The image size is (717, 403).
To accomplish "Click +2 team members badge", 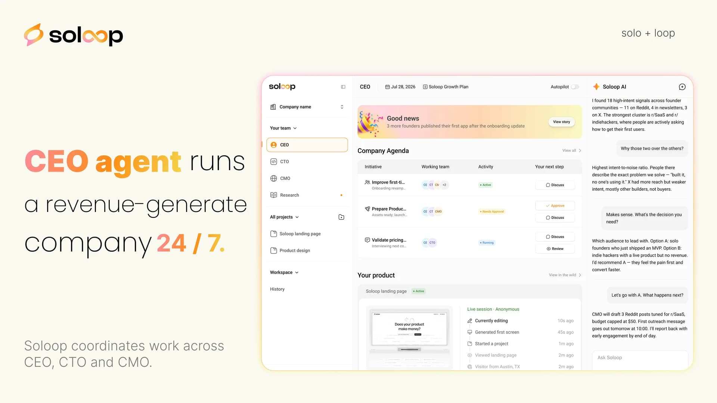I will (x=444, y=185).
